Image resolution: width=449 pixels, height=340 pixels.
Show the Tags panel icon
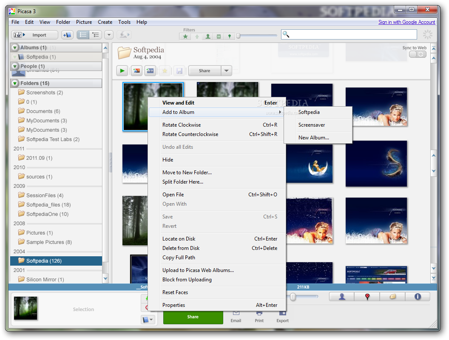click(392, 297)
